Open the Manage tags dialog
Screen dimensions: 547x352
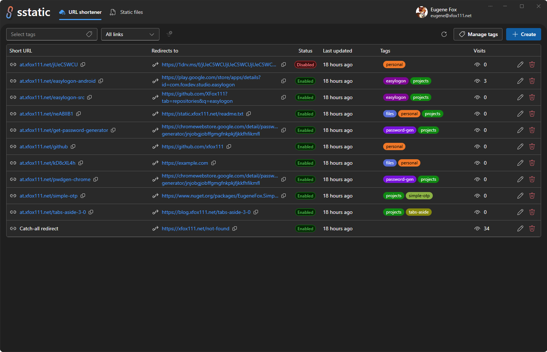pos(478,34)
